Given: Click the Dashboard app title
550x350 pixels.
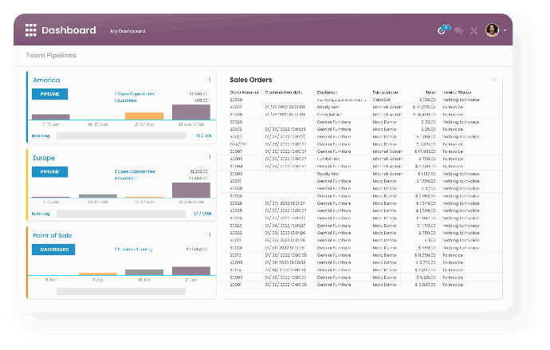Looking at the screenshot, I should [69, 30].
